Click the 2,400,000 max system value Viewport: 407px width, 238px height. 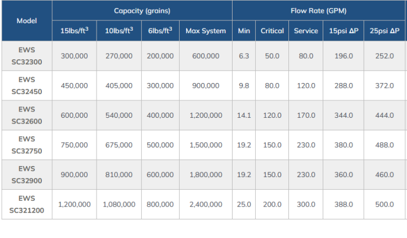point(206,204)
